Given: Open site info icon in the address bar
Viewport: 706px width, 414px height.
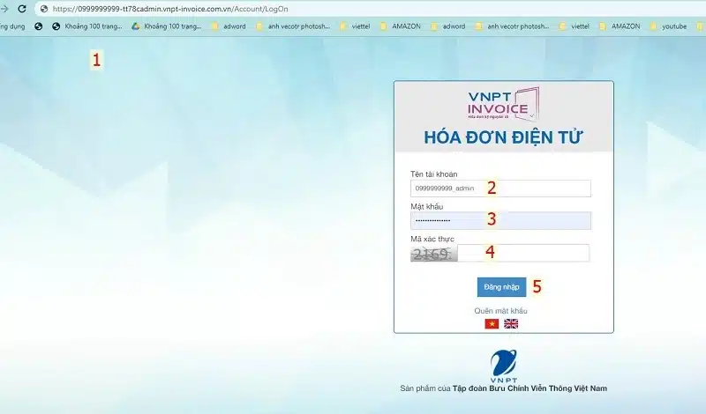Looking at the screenshot, I should tap(43, 9).
